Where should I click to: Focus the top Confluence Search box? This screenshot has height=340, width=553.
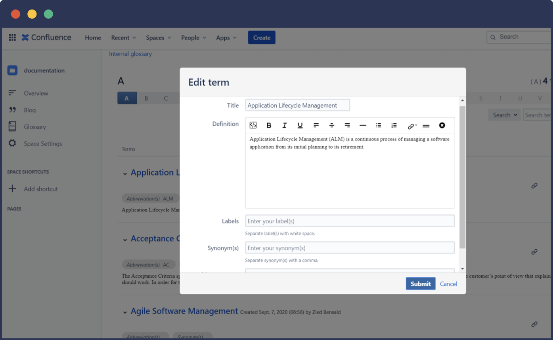(519, 37)
